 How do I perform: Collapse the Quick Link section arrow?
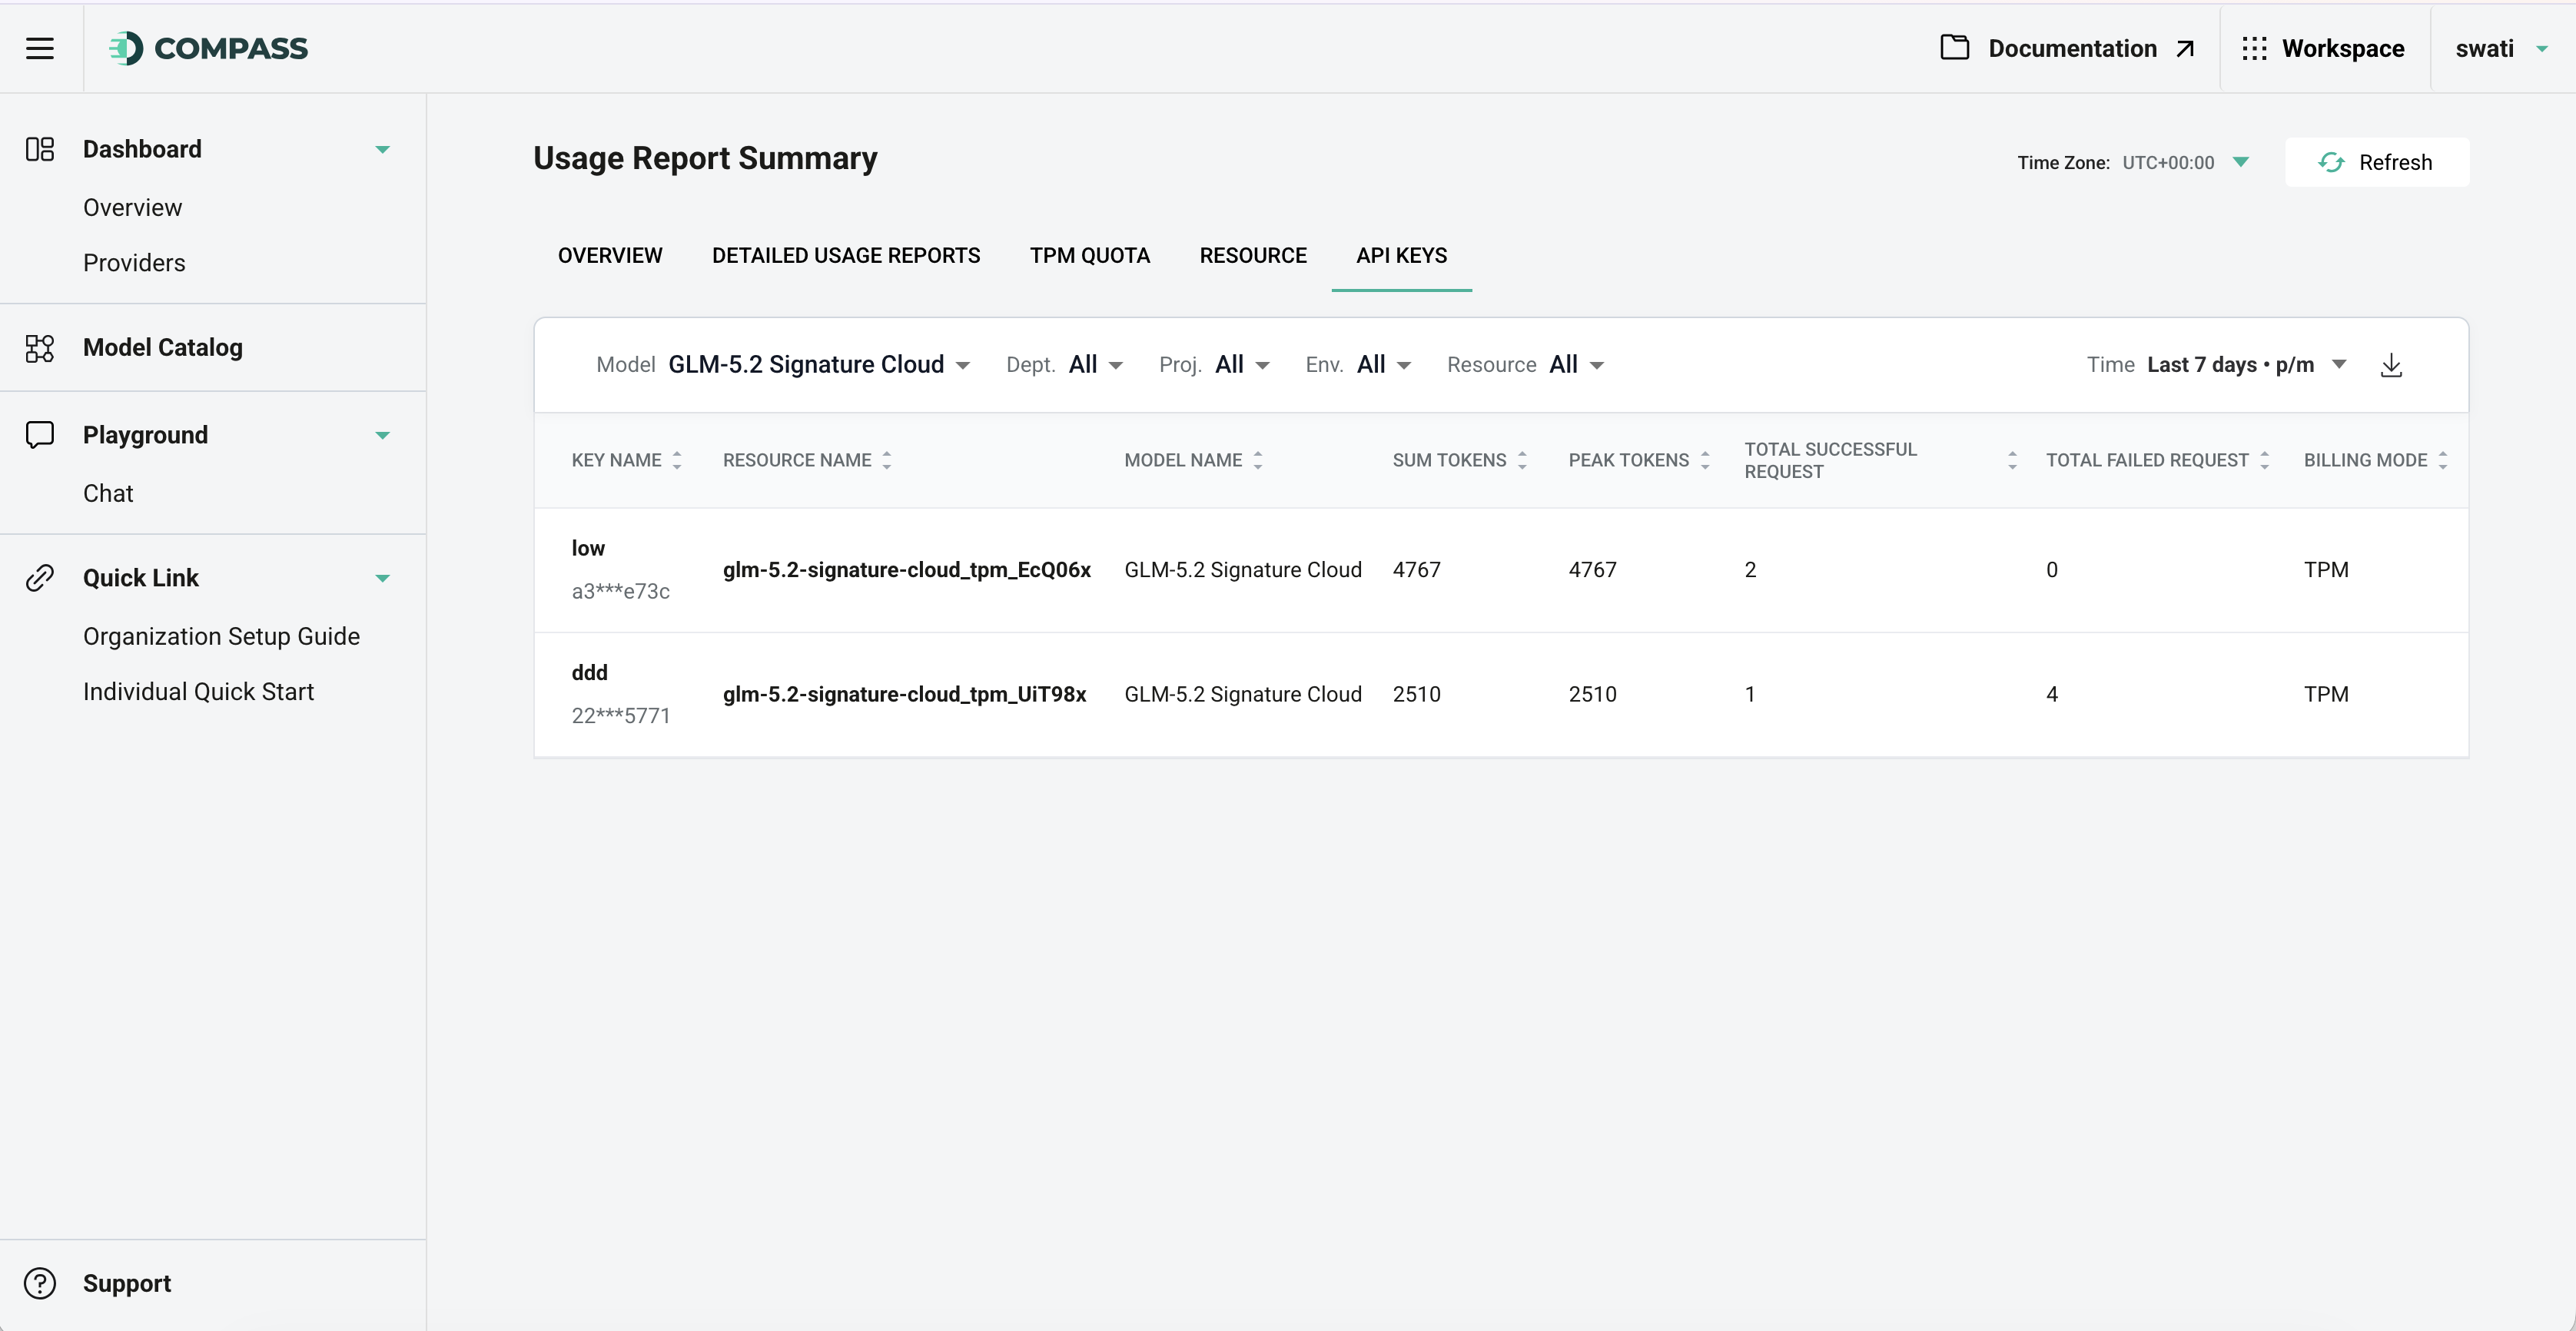click(382, 579)
